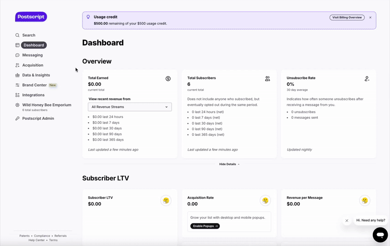Click the Total Earned dollar icon

[x=168, y=78]
